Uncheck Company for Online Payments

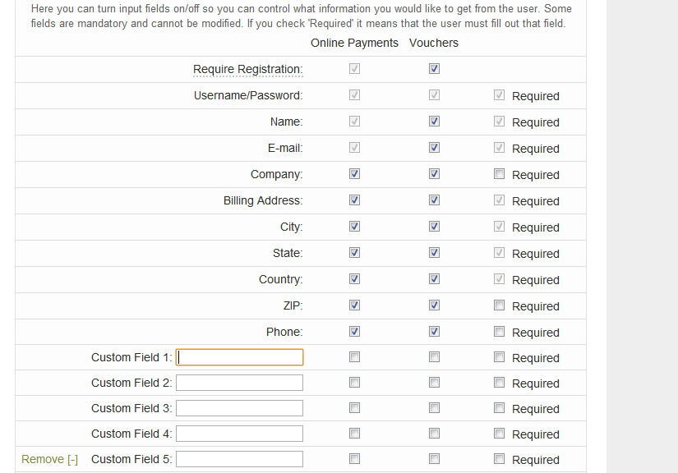[354, 174]
